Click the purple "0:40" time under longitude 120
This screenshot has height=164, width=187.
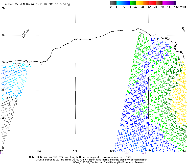3,153
